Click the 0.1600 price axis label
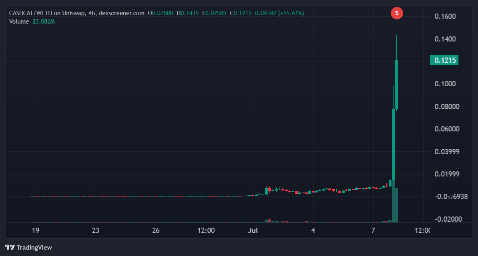 pyautogui.click(x=445, y=16)
